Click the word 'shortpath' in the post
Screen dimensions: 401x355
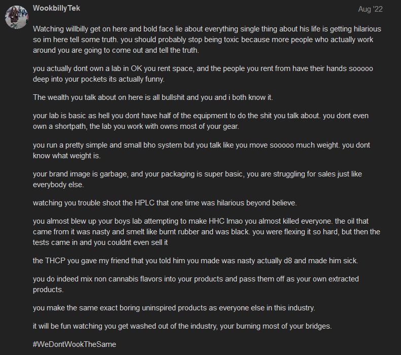click(x=70, y=126)
